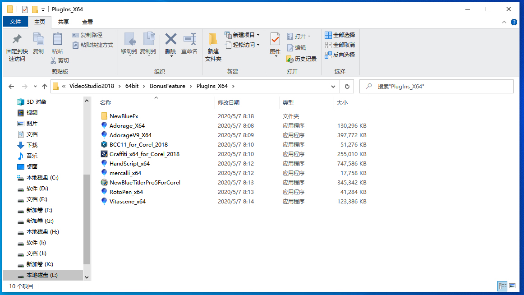Image resolution: width=524 pixels, height=295 pixels.
Task: Open the recent locations dropdown arrow
Action: tap(35, 87)
